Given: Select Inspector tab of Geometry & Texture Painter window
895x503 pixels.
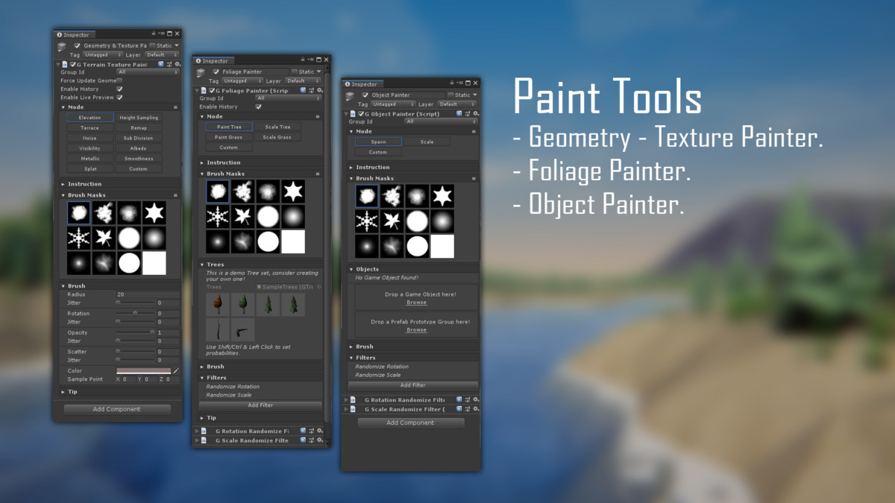Looking at the screenshot, I should click(x=73, y=35).
